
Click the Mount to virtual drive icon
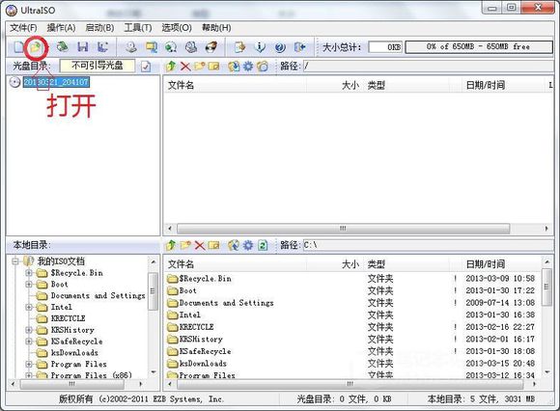pyautogui.click(x=191, y=47)
